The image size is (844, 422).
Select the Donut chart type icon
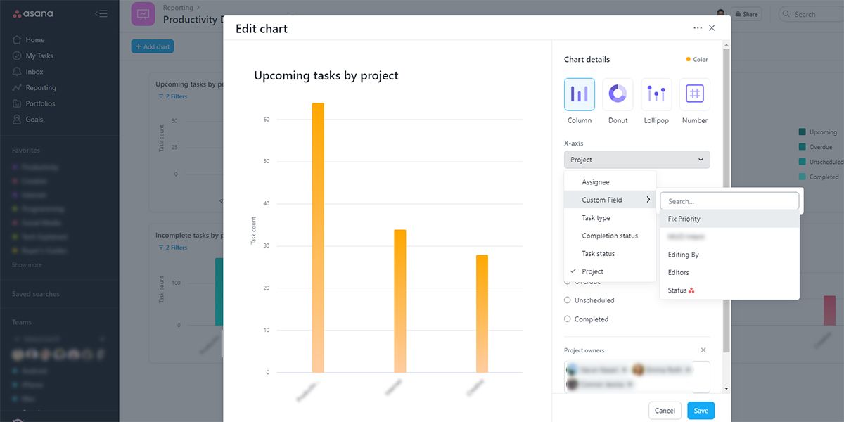pos(618,94)
